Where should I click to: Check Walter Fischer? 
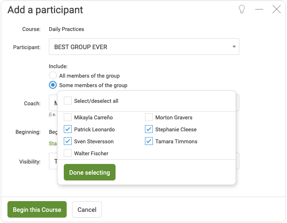68,153
